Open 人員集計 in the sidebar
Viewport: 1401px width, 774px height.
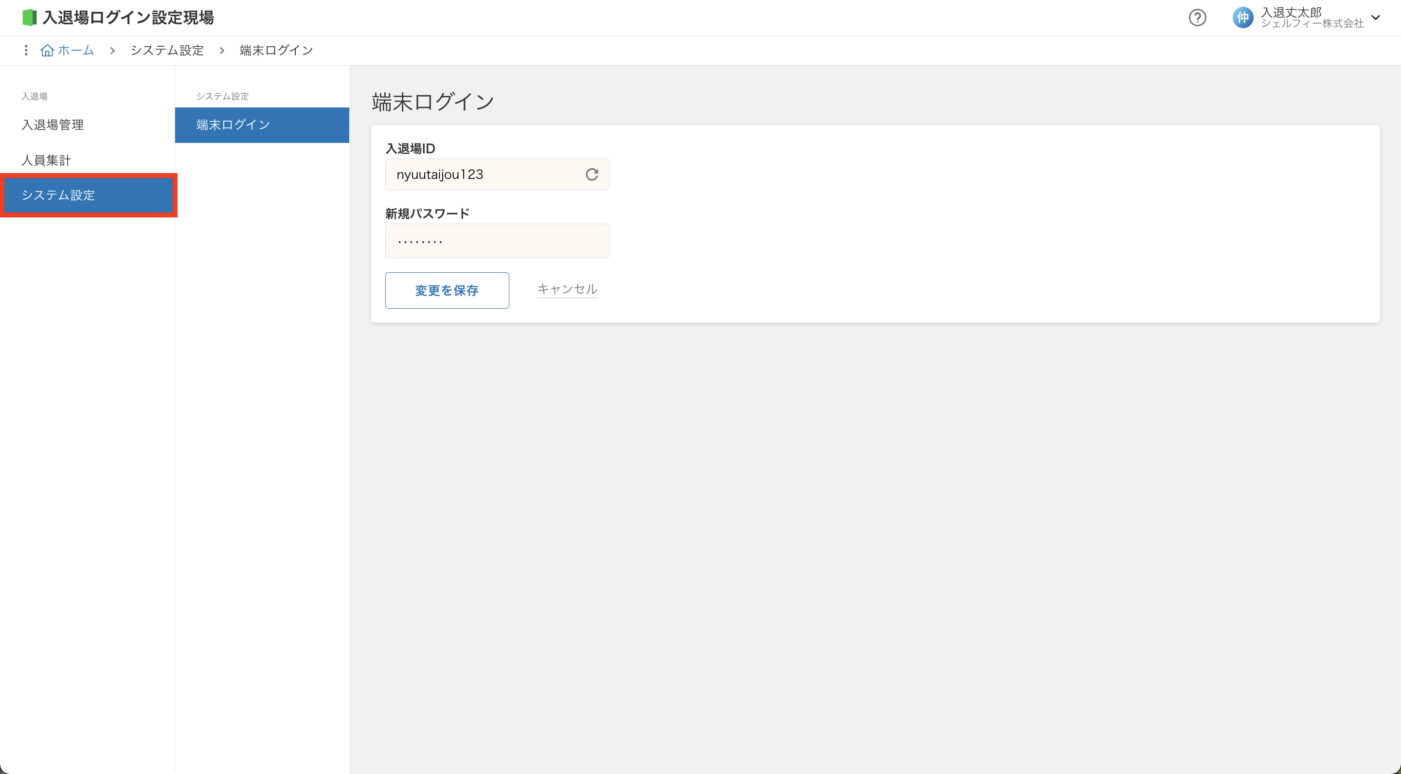pos(46,160)
